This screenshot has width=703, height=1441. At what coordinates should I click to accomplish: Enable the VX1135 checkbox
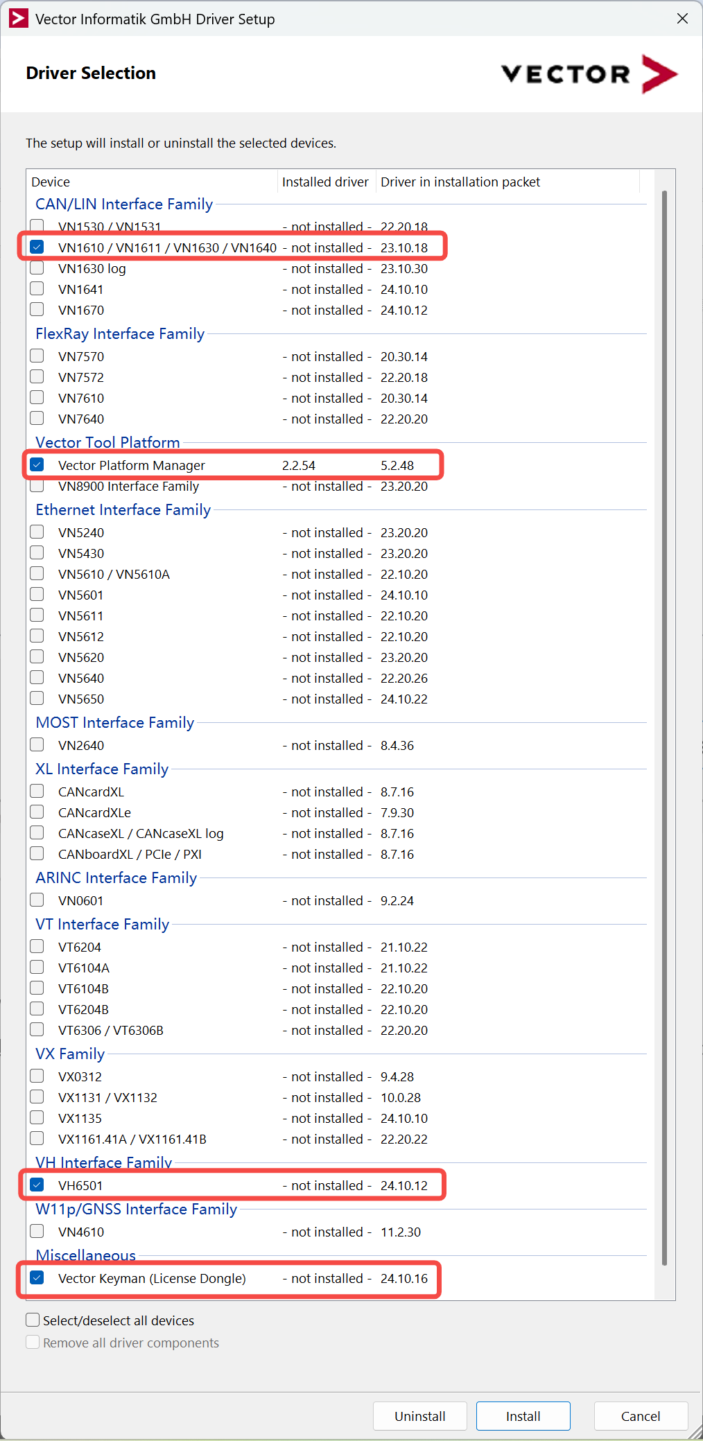(x=37, y=1117)
